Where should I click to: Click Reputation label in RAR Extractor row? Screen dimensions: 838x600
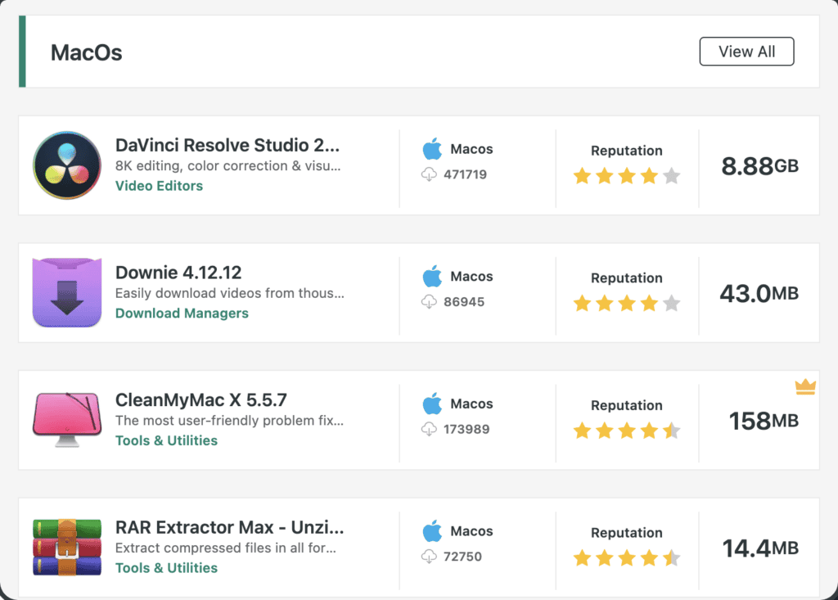click(x=626, y=533)
